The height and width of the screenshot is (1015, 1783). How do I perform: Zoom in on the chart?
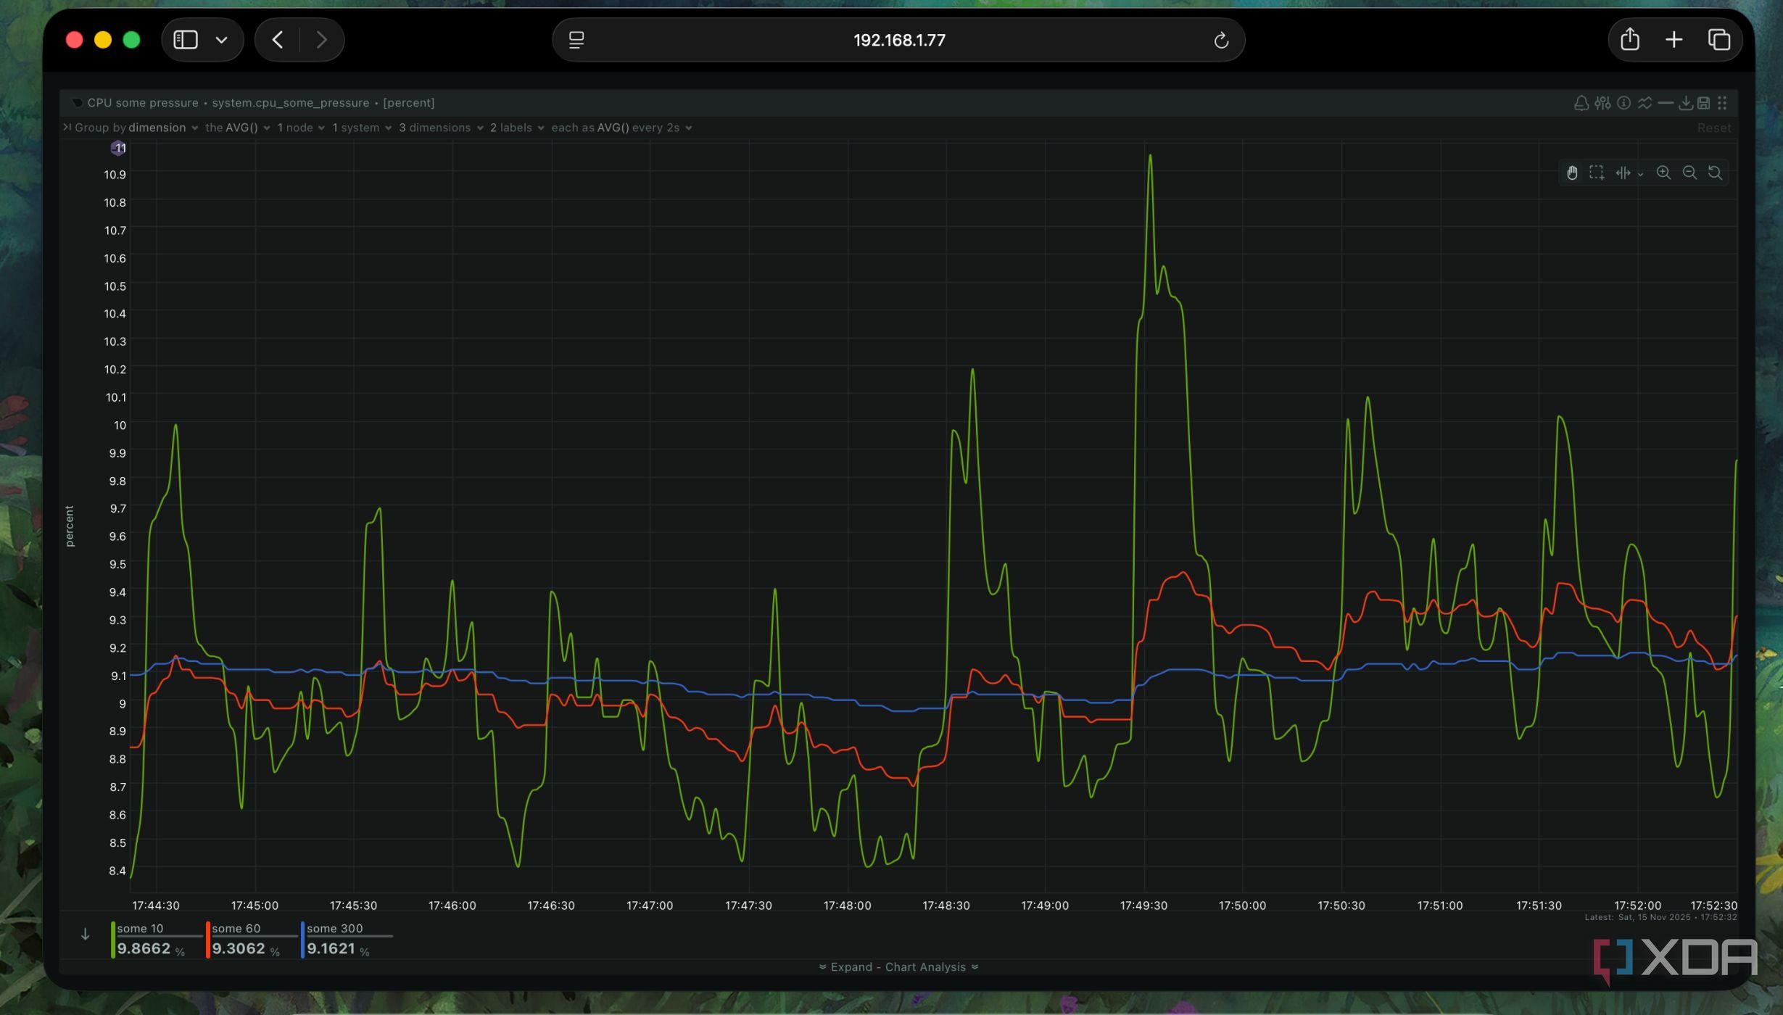point(1663,173)
